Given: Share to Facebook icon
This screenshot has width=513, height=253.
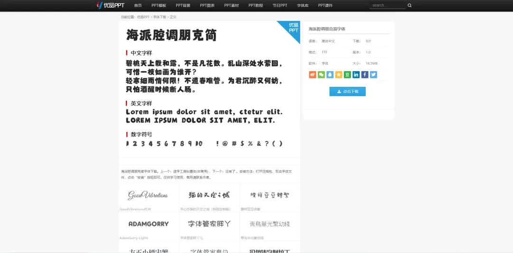Looking at the screenshot, I should pyautogui.click(x=365, y=75).
